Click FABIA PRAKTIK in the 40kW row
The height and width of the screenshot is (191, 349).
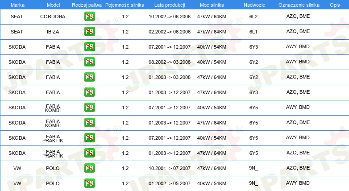tap(53, 138)
